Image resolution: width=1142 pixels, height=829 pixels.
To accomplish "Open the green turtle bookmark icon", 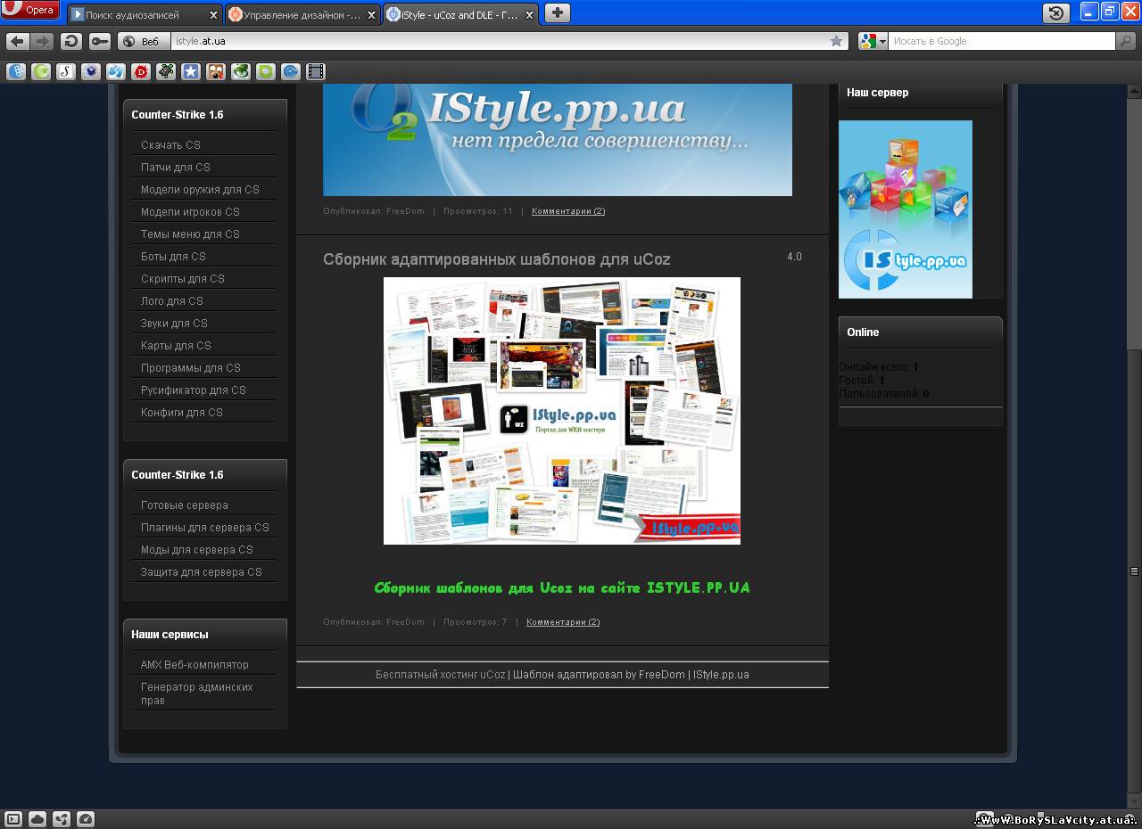I will coord(166,72).
